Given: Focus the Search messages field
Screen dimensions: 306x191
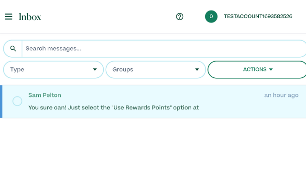Looking at the screenshot, I should coord(163,49).
